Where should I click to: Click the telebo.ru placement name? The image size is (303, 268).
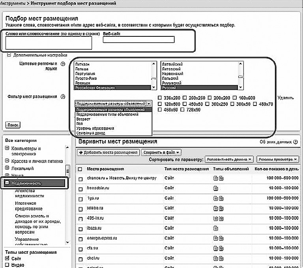[95, 208]
